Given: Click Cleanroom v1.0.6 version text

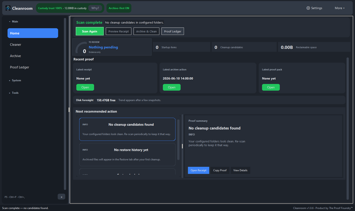Looking at the screenshot, I should 303,208.
